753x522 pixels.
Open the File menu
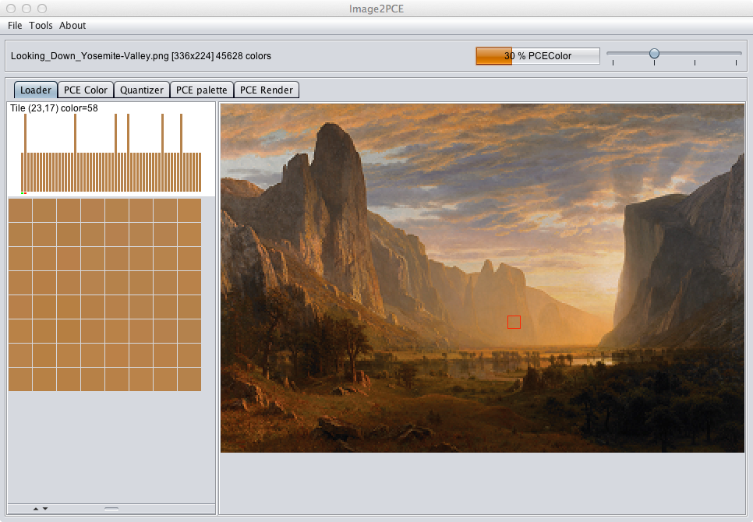point(15,26)
